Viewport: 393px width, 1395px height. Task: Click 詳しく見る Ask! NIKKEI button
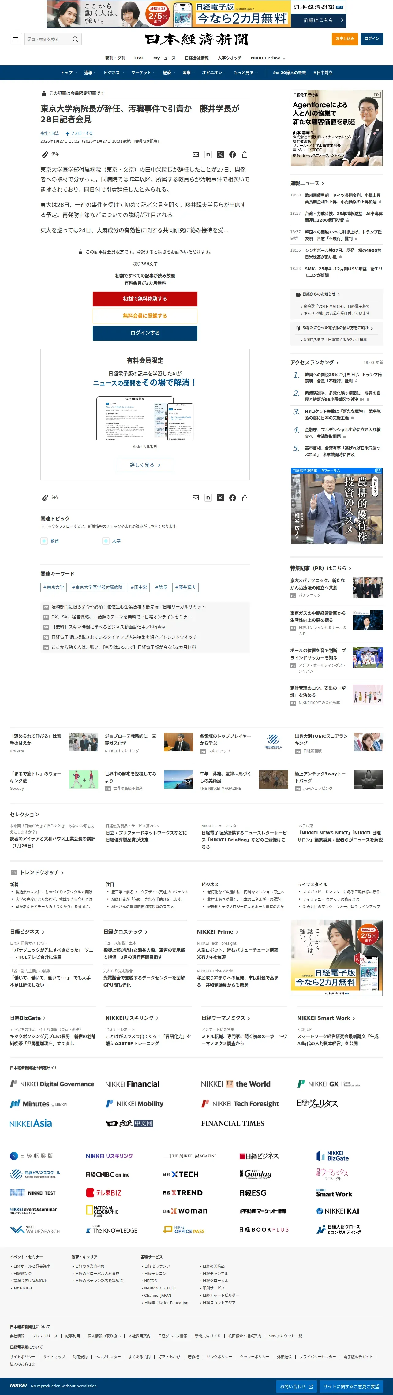pyautogui.click(x=145, y=464)
